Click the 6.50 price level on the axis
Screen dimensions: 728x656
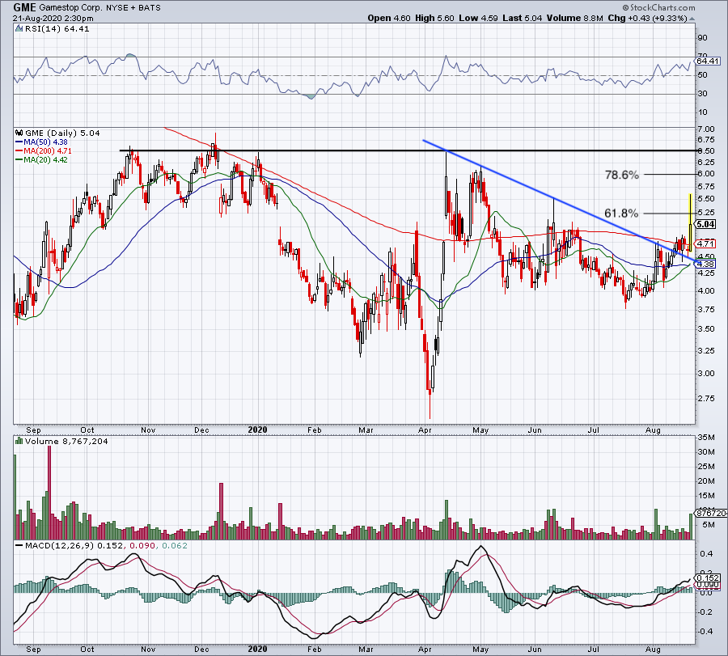click(x=706, y=151)
